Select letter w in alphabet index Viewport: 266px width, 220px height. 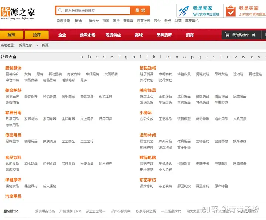coord(243,57)
